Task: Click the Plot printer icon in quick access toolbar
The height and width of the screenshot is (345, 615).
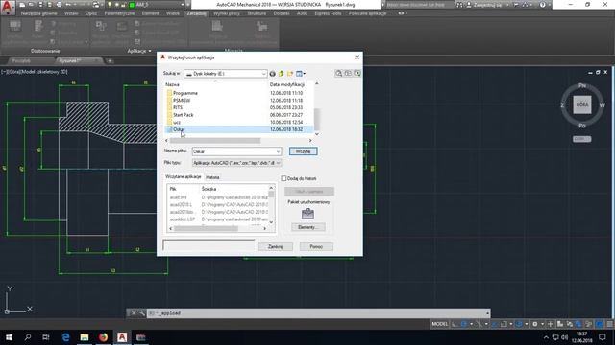Action: click(60, 5)
